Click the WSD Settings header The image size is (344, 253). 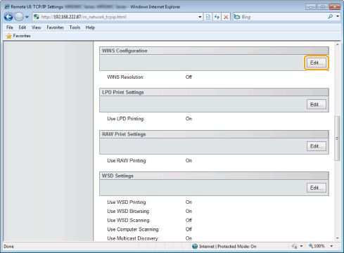coord(214,176)
